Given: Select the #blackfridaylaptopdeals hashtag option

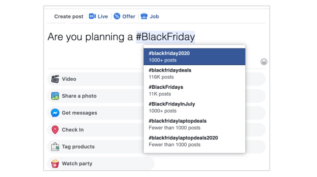Looking at the screenshot, I should 194,124.
